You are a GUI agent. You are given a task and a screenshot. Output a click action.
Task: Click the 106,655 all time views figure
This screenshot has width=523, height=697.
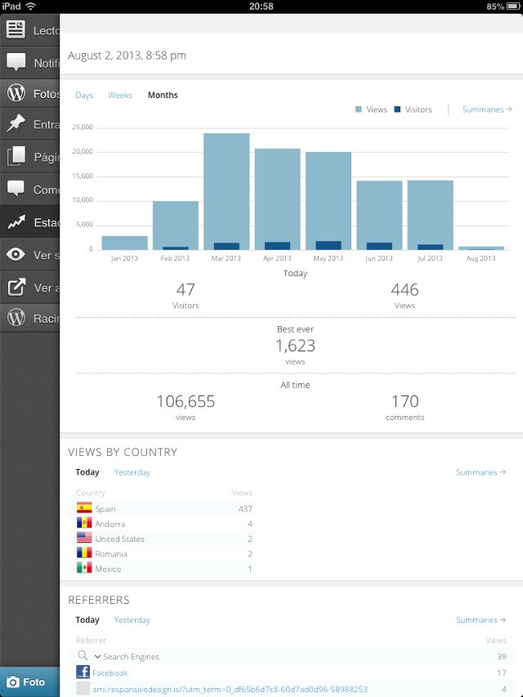pyautogui.click(x=186, y=401)
